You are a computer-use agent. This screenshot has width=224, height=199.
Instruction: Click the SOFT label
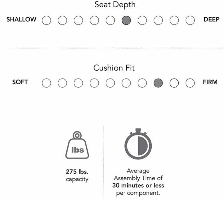pos(20,82)
